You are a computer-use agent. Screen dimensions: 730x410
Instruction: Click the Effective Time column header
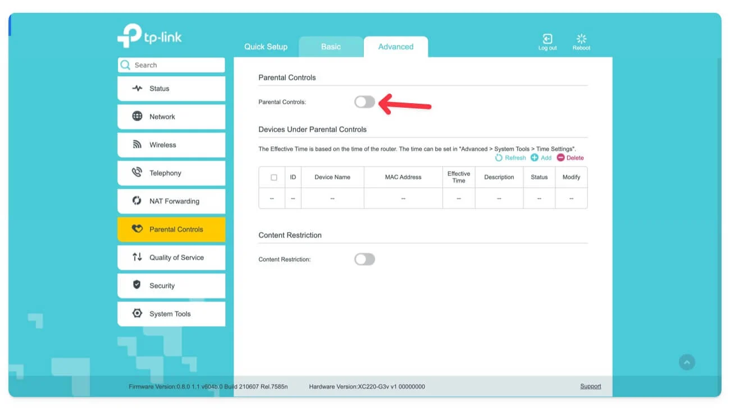click(x=459, y=177)
